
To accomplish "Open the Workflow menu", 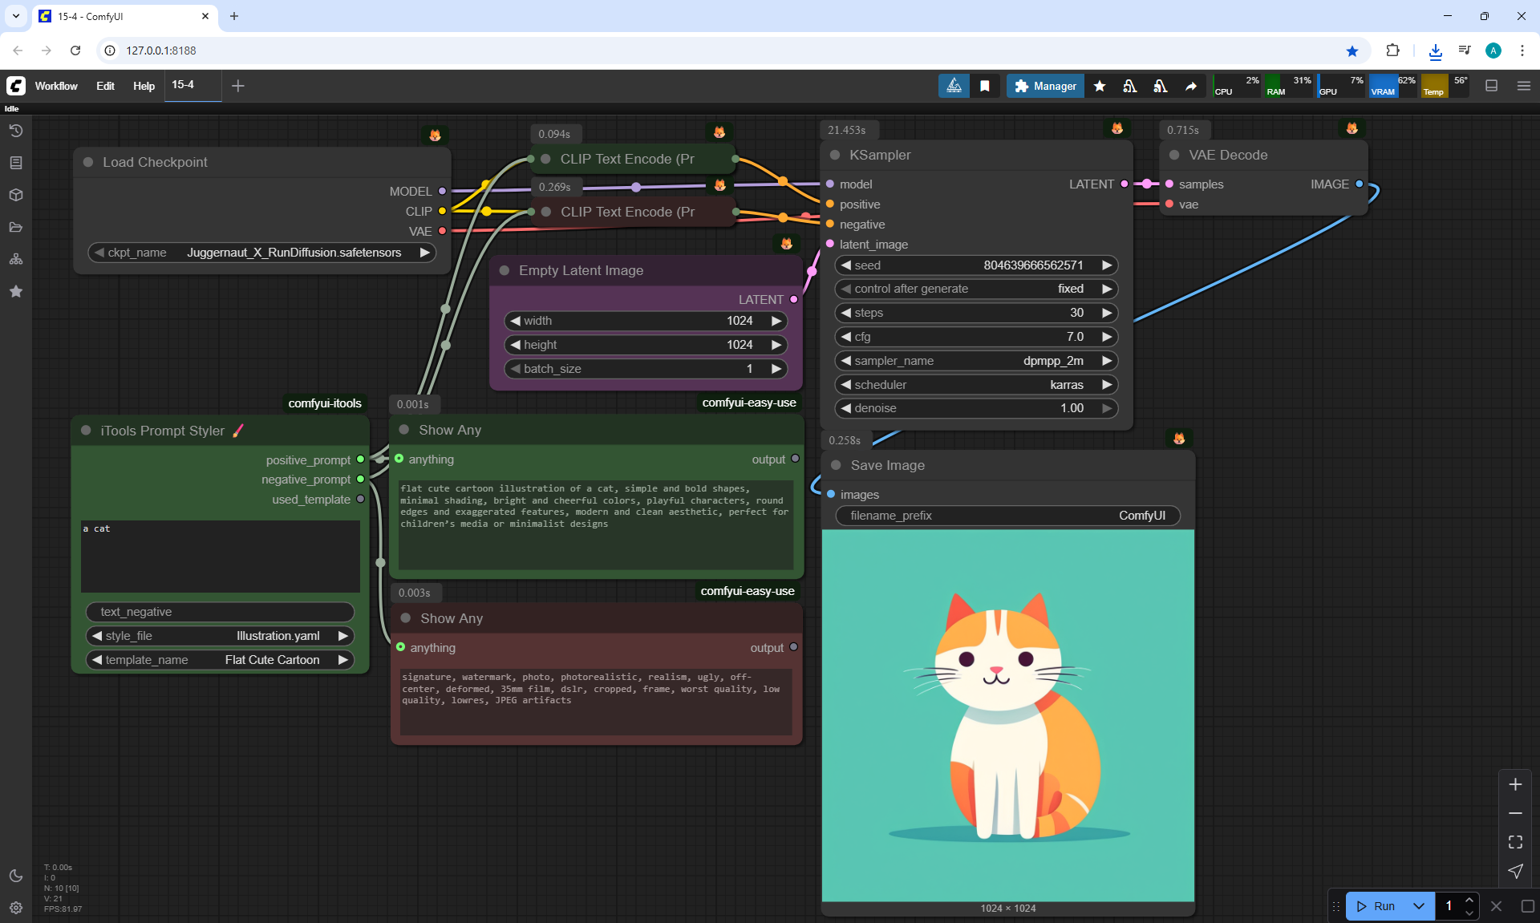I will 56,86.
